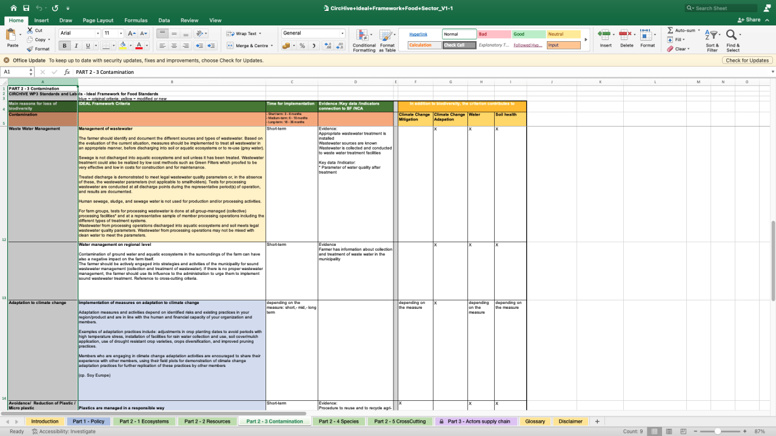The width and height of the screenshot is (776, 436).
Task: Click the Format painter brush
Action: tap(30, 48)
